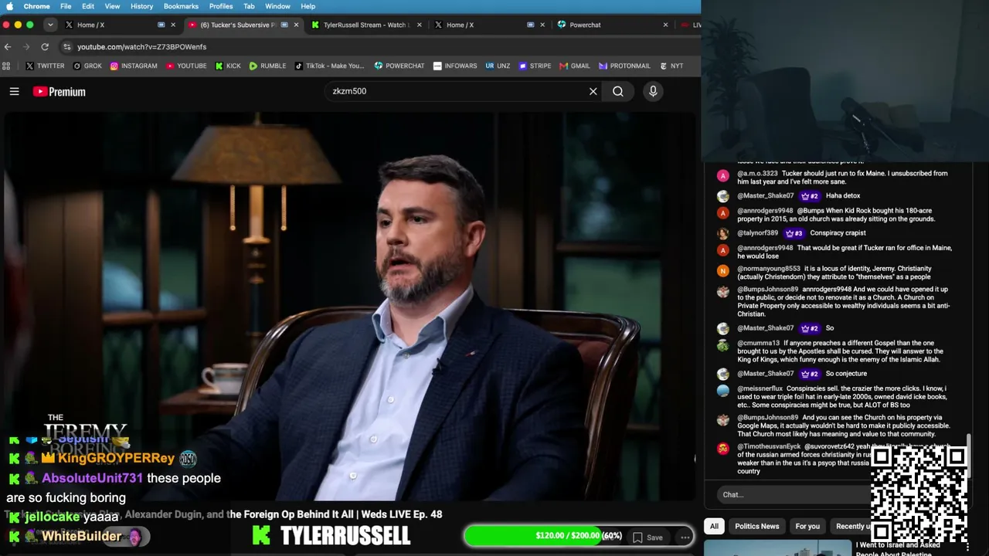989x556 pixels.
Task: Open the RUMBLE bookmark
Action: coord(267,66)
